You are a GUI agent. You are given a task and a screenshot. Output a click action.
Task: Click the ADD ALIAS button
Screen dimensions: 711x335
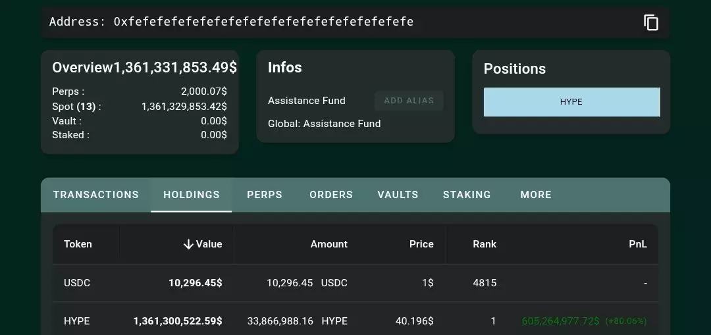pyautogui.click(x=409, y=101)
